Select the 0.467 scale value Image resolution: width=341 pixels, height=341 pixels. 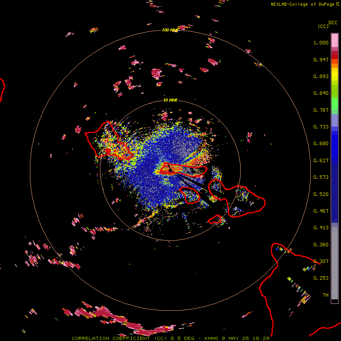tap(321, 211)
